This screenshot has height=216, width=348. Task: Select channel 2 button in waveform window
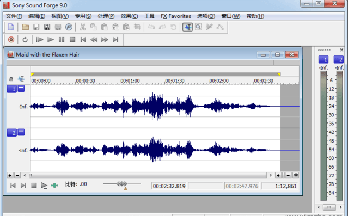pyautogui.click(x=12, y=133)
